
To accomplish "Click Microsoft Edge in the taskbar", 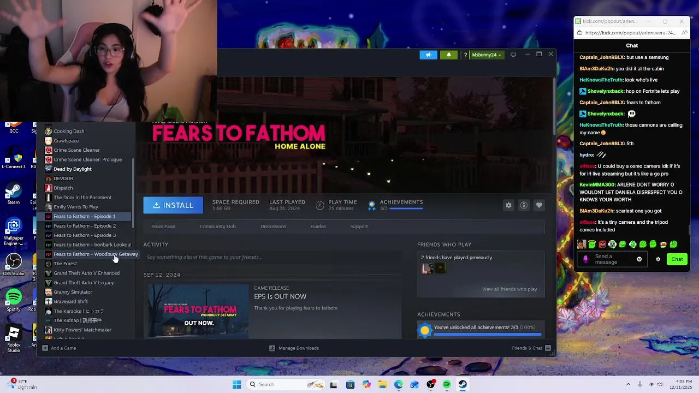I will pos(399,384).
